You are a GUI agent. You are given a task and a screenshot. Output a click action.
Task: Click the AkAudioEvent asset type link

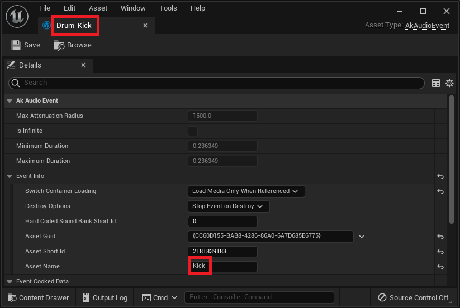(427, 26)
